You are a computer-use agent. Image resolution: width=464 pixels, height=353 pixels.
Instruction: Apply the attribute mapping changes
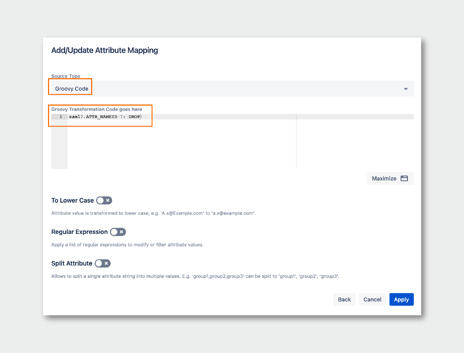401,299
